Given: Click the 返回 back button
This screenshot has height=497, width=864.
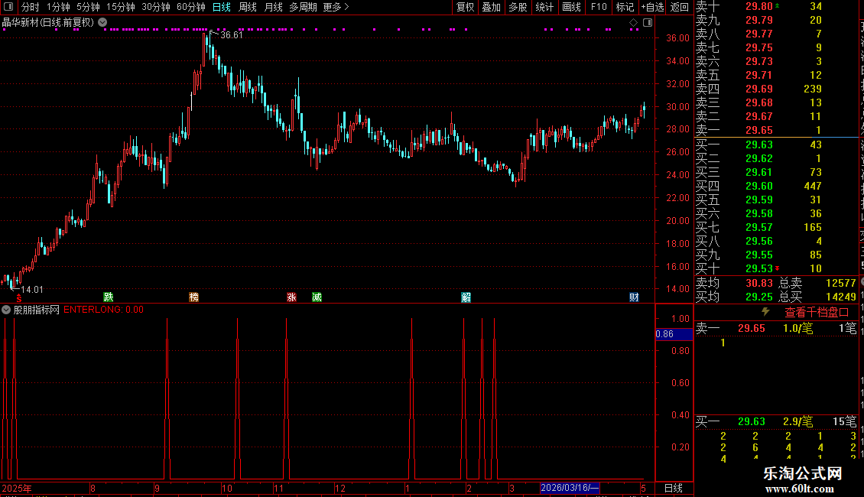Looking at the screenshot, I should pyautogui.click(x=680, y=7).
